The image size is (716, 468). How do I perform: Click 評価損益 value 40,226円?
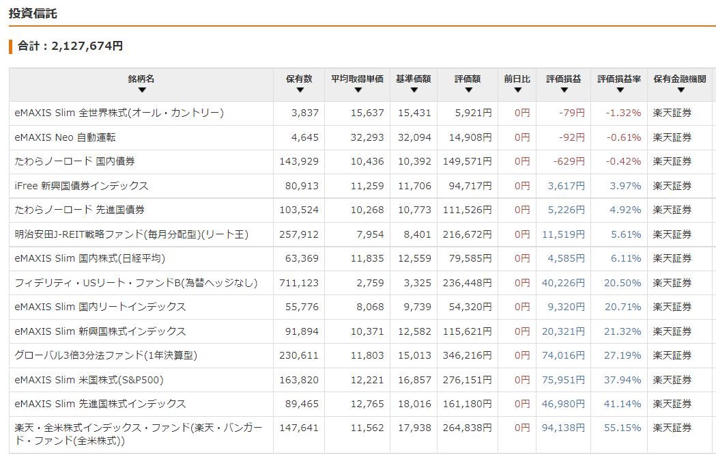pyautogui.click(x=564, y=283)
